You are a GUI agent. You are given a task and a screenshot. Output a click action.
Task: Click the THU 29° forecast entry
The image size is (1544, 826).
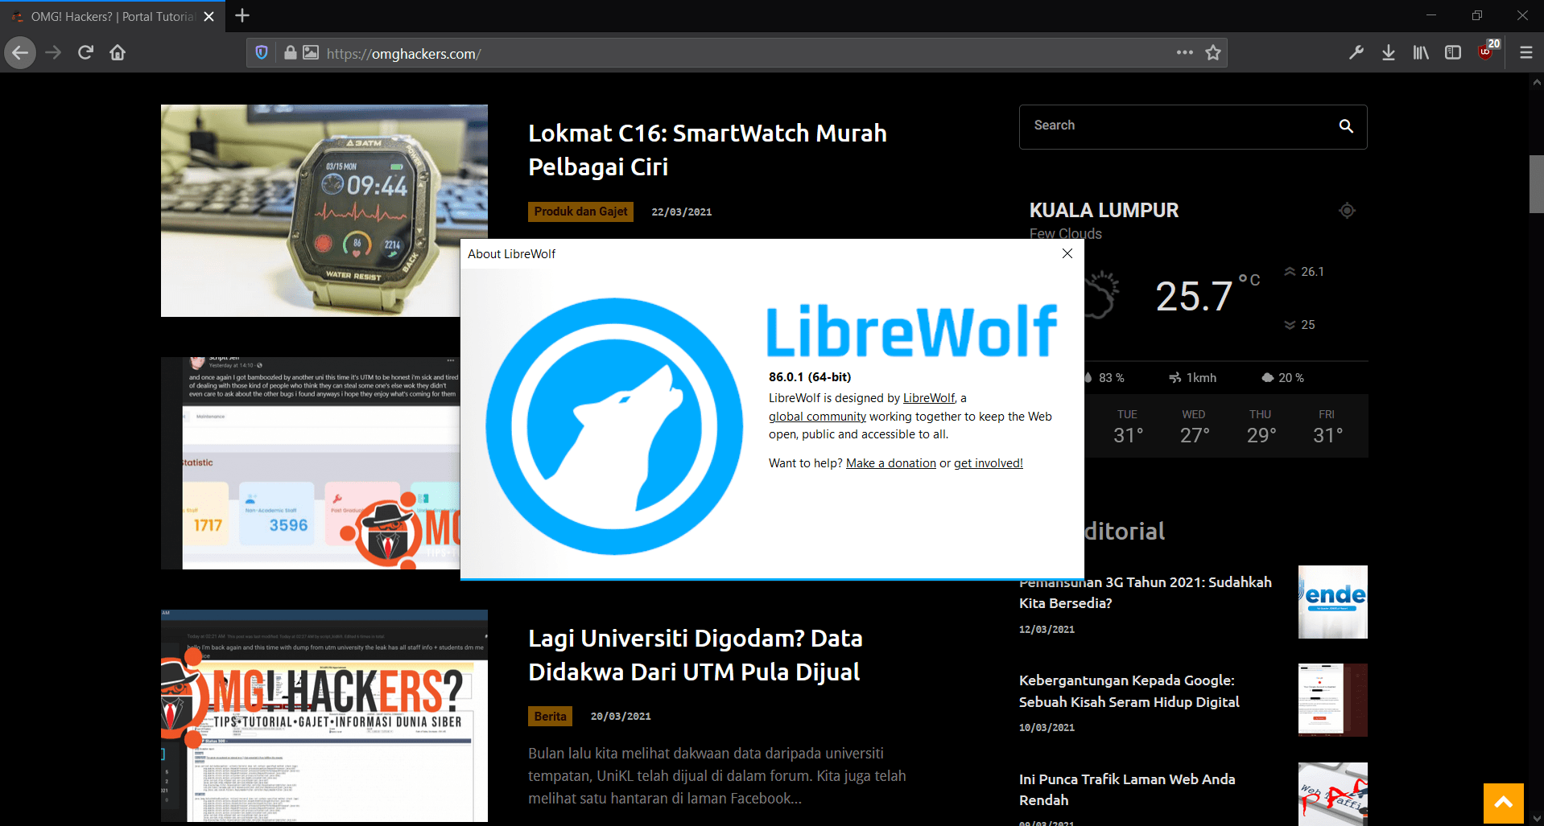[x=1261, y=426]
